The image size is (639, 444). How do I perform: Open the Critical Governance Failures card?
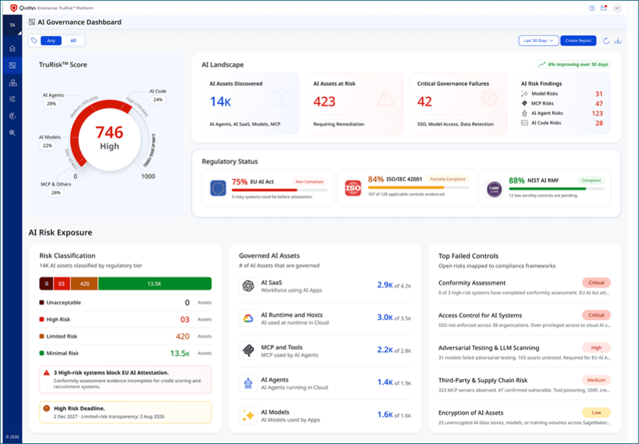tap(458, 104)
